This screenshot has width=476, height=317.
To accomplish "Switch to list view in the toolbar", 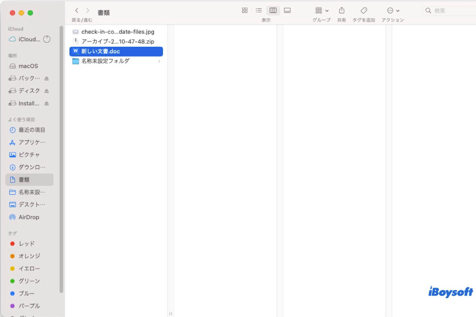I will 259,10.
